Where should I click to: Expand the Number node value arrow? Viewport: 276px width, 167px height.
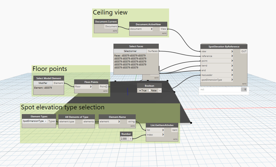point(130,139)
